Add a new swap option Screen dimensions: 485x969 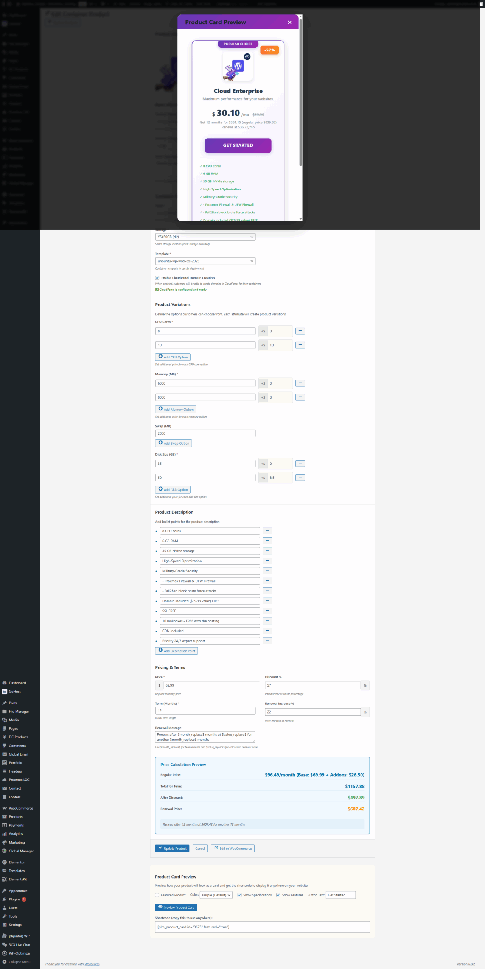tap(173, 443)
